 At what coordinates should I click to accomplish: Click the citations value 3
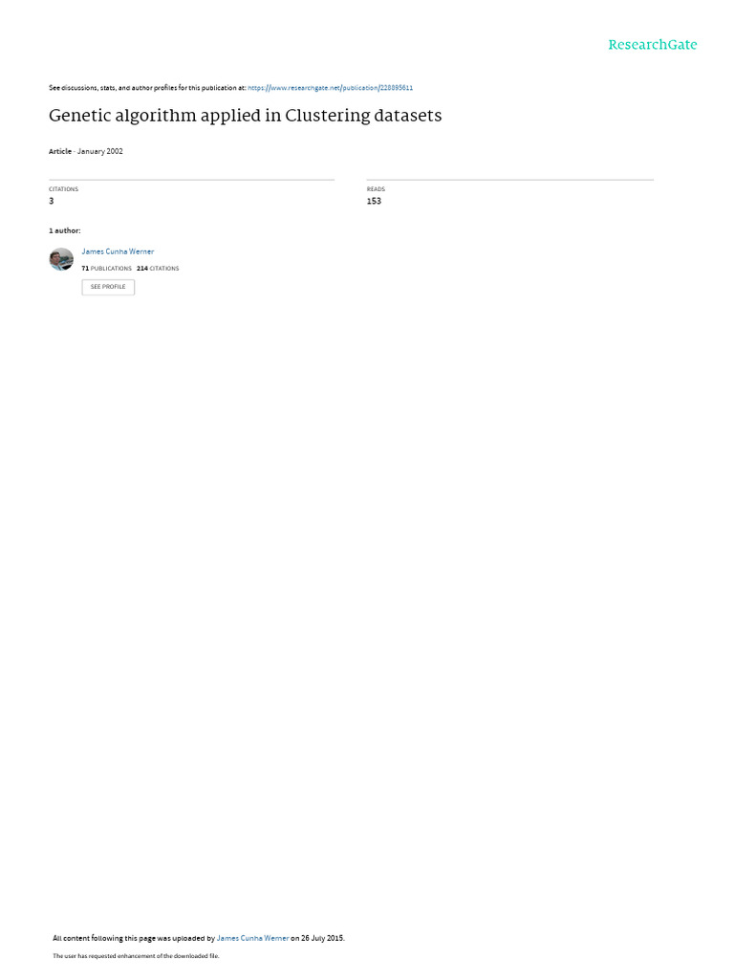[52, 201]
